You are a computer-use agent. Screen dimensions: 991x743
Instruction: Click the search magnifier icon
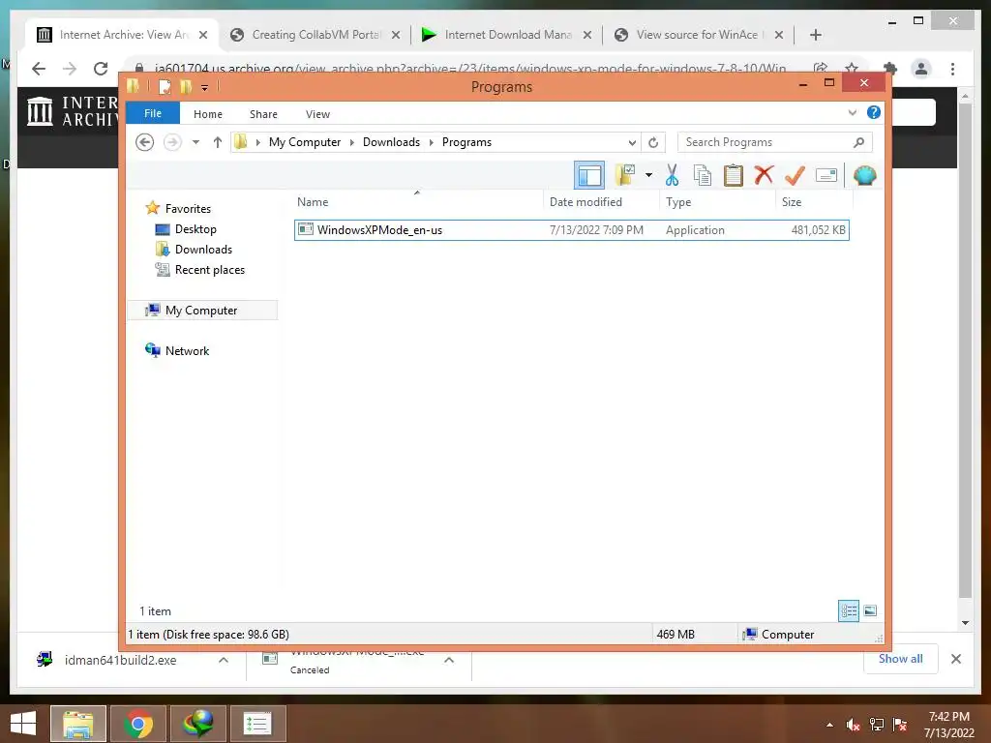click(858, 142)
